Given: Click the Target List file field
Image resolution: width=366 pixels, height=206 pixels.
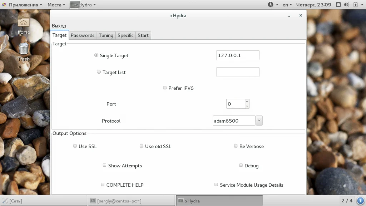Looking at the screenshot, I should click(x=238, y=72).
